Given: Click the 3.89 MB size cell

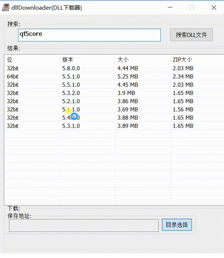Looking at the screenshot, I should point(128,126).
